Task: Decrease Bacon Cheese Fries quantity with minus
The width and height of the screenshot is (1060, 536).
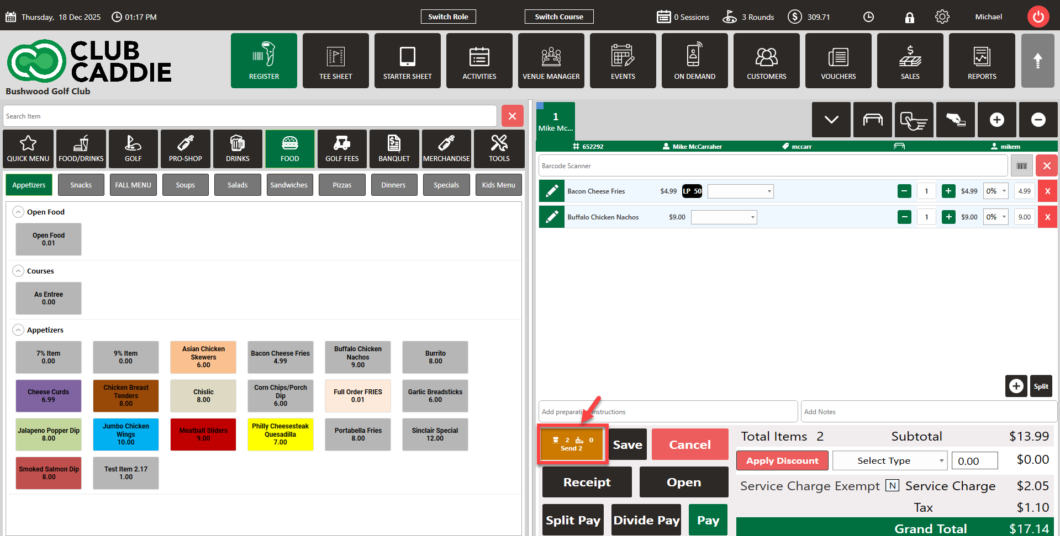Action: (904, 191)
